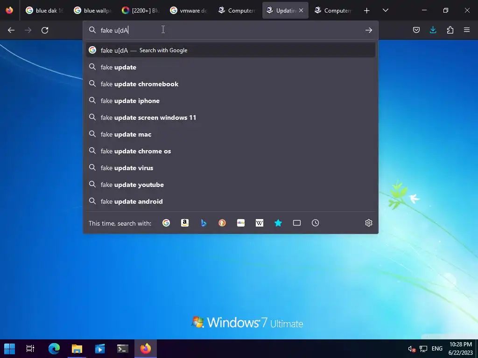This screenshot has width=478, height=358.
Task: Open the media player taskbar icon
Action: [x=100, y=349]
